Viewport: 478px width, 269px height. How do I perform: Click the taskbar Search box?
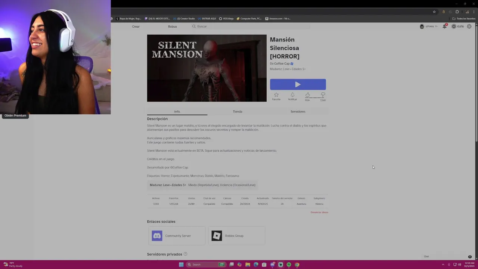point(207,265)
